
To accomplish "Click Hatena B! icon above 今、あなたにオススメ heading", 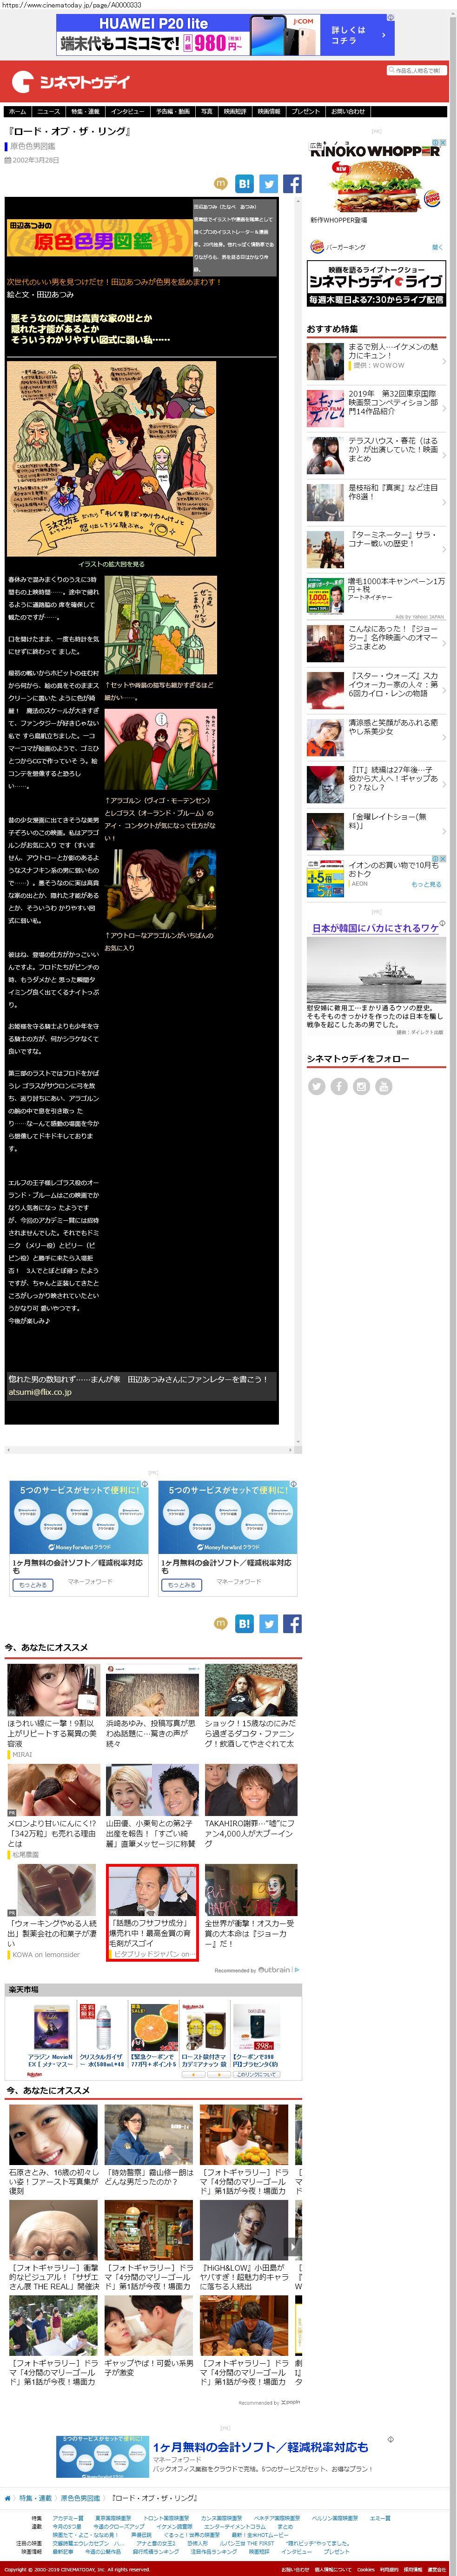I will coord(244,1623).
